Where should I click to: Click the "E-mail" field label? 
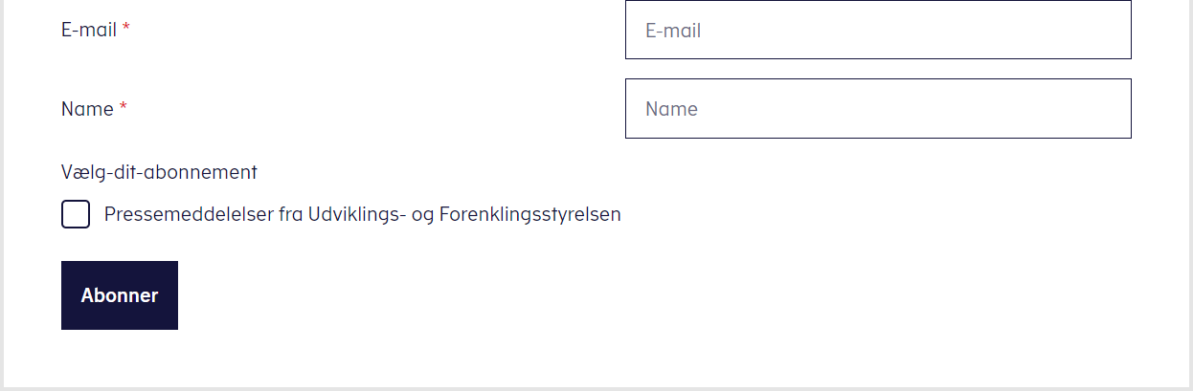point(88,30)
